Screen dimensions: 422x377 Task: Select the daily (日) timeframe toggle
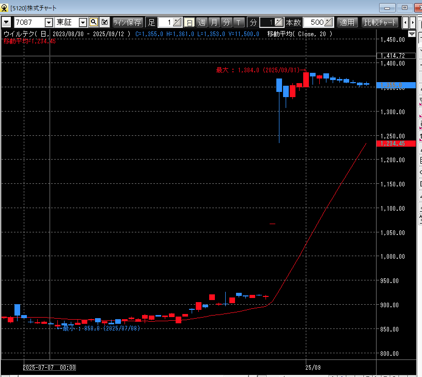pos(189,22)
